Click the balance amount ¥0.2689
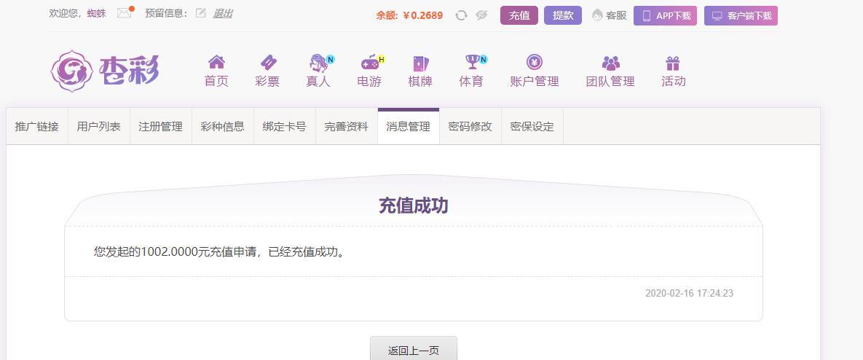This screenshot has height=360, width=863. pos(422,15)
